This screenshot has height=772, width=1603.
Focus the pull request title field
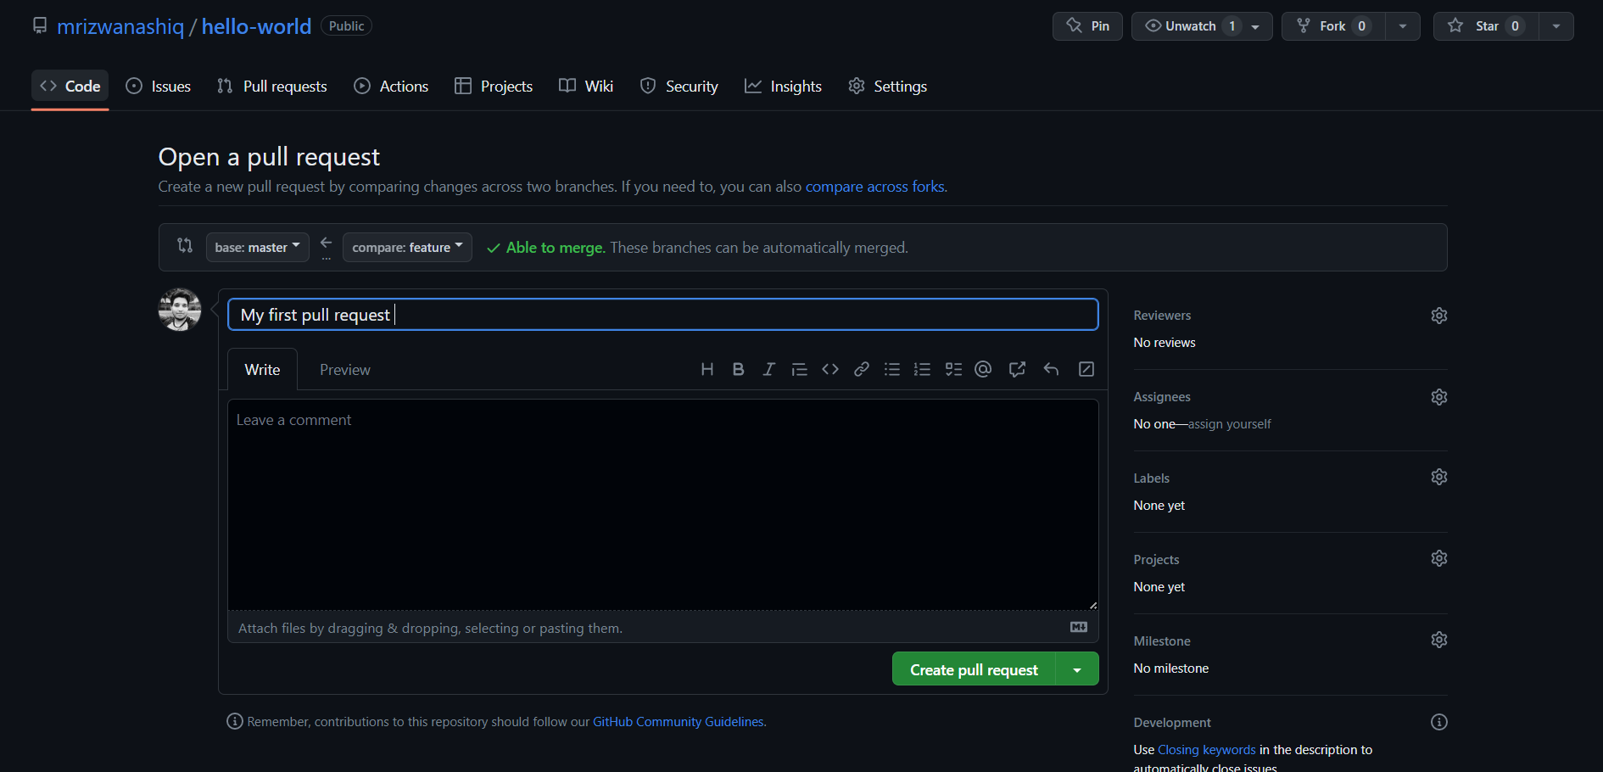coord(662,315)
